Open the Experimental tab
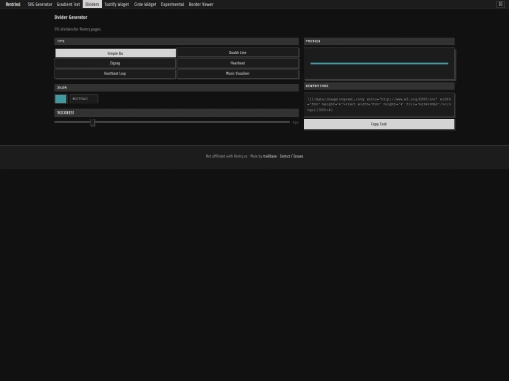 tap(172, 4)
